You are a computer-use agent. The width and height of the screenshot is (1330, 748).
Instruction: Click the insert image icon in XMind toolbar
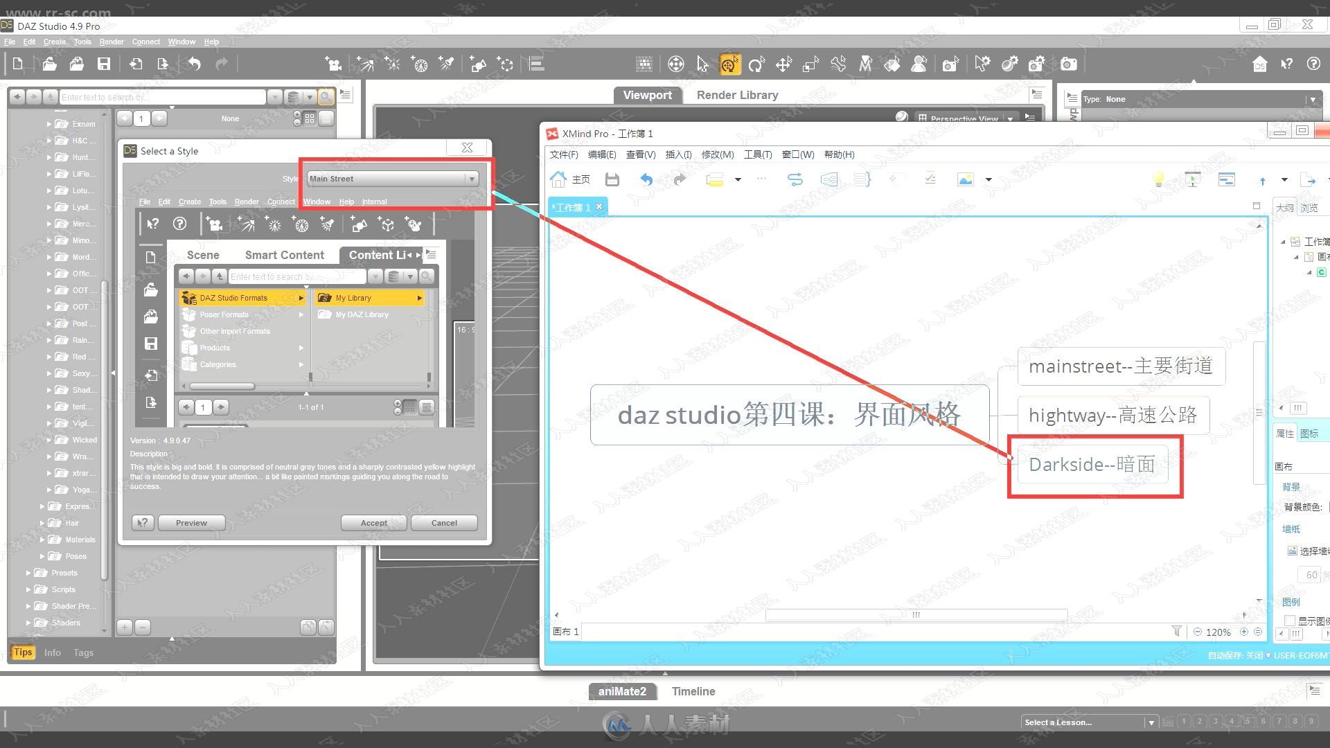point(965,180)
